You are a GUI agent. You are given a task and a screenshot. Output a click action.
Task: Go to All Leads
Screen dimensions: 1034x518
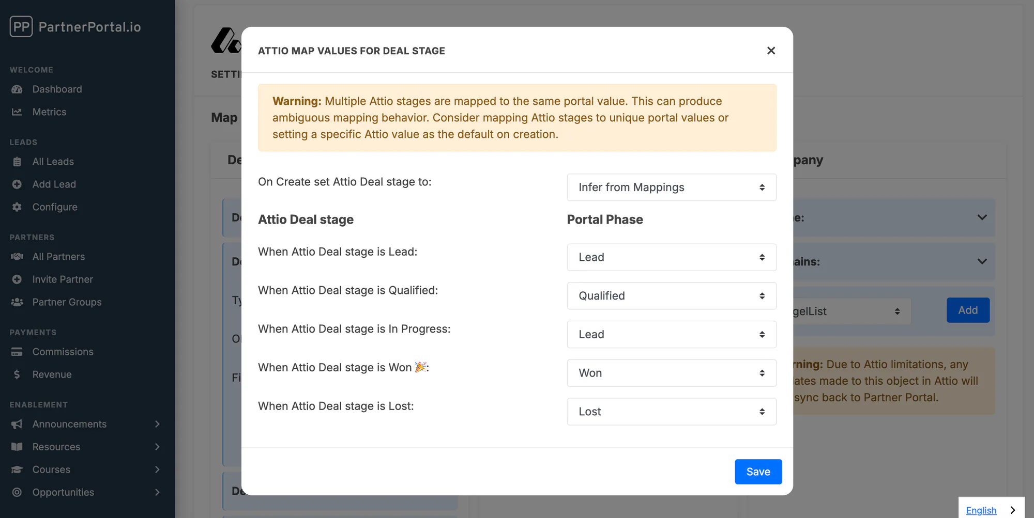pos(53,162)
